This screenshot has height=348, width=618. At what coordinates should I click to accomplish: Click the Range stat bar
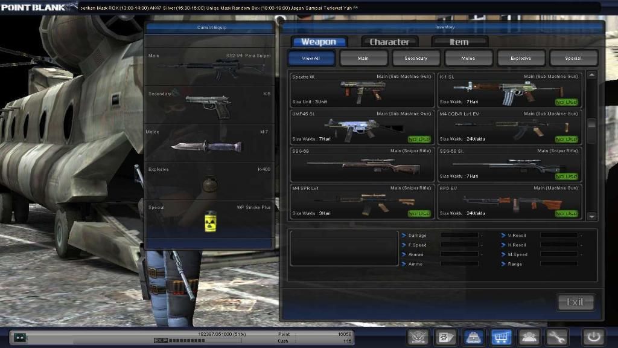(559, 263)
